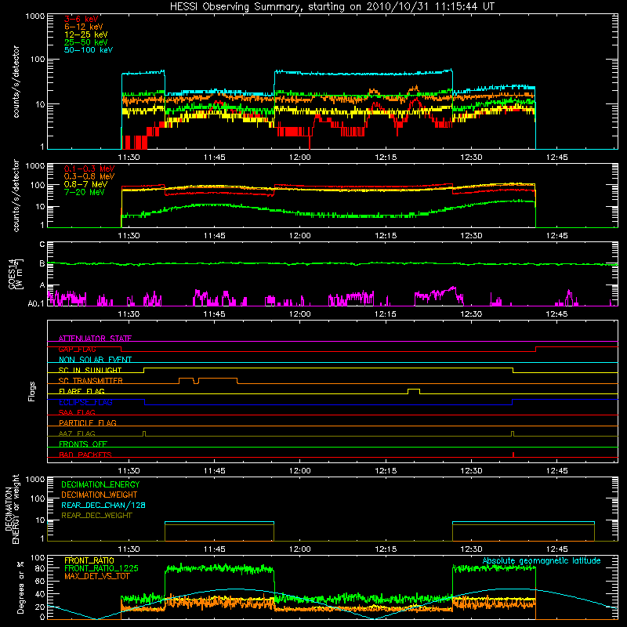The height and width of the screenshot is (627, 627).
Task: Pick the AAZ_FLAG label
Action: click(77, 433)
